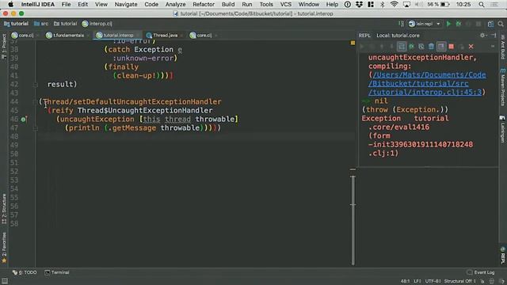Open the Apple menu
Screen dimensions: 507x285
click(x=10, y=5)
